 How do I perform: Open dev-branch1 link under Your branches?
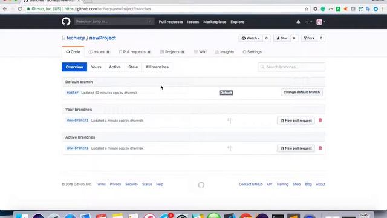click(x=77, y=121)
